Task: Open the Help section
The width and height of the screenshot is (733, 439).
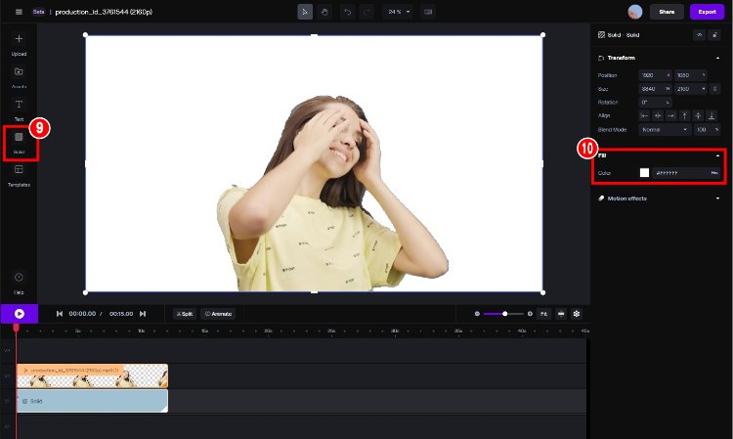Action: click(x=19, y=283)
